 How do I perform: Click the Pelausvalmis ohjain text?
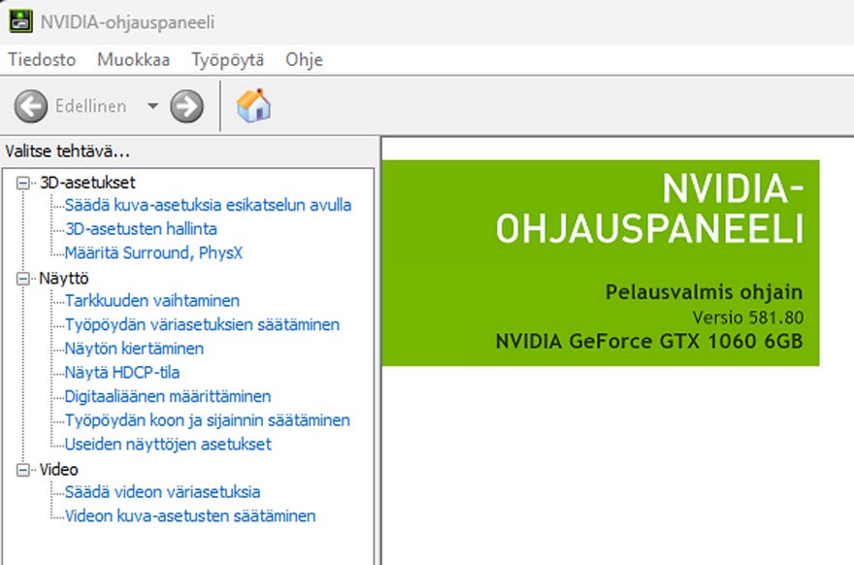click(705, 292)
